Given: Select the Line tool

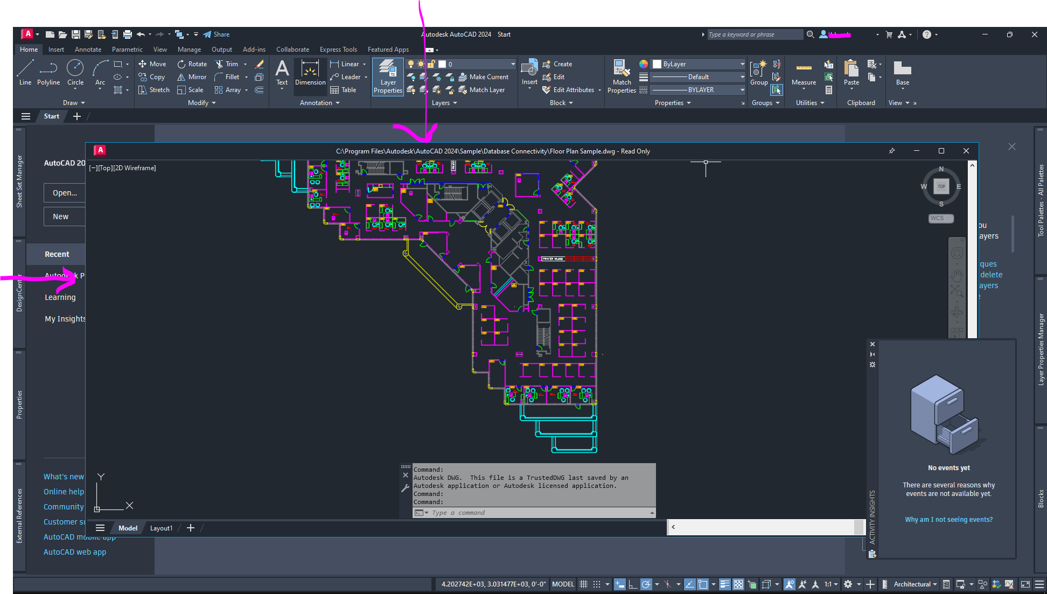Looking at the screenshot, I should [25, 72].
